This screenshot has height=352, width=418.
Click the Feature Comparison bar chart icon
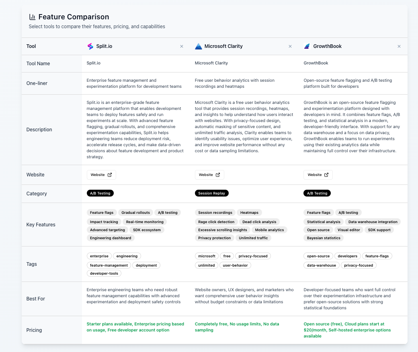pos(32,17)
